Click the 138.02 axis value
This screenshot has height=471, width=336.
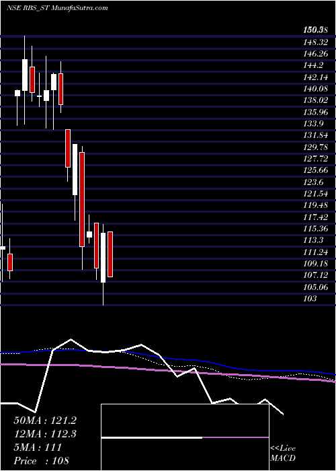click(x=315, y=100)
